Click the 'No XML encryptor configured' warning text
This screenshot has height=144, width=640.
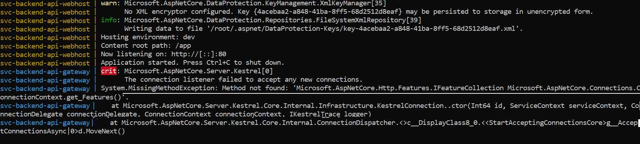coord(178,12)
